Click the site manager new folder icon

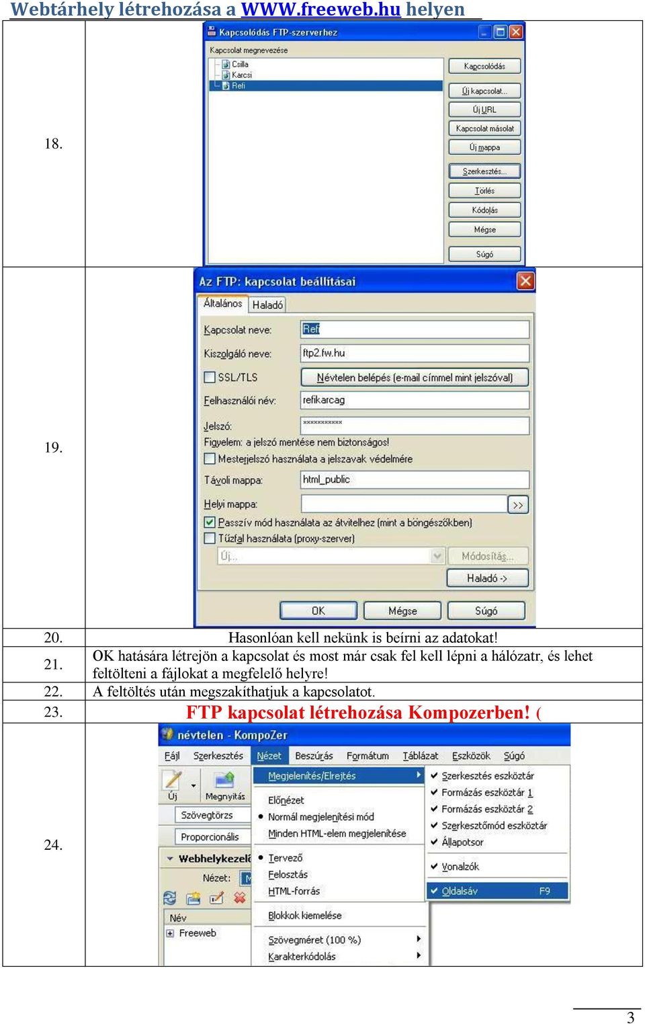point(193,898)
